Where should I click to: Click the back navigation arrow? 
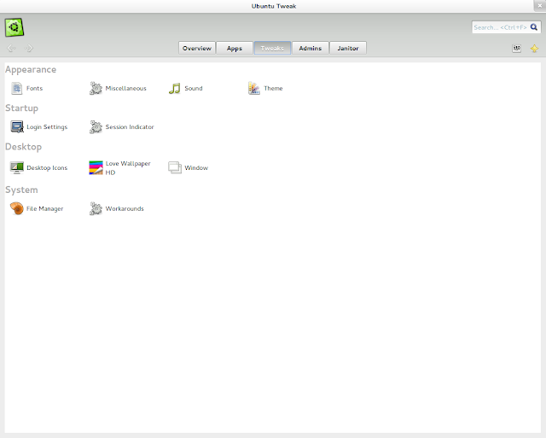[11, 48]
